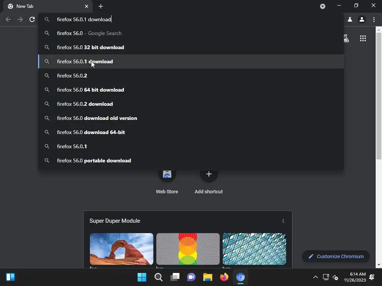Open the Widgets panel icon
Screen dimensions: 382x286
click(x=10, y=277)
